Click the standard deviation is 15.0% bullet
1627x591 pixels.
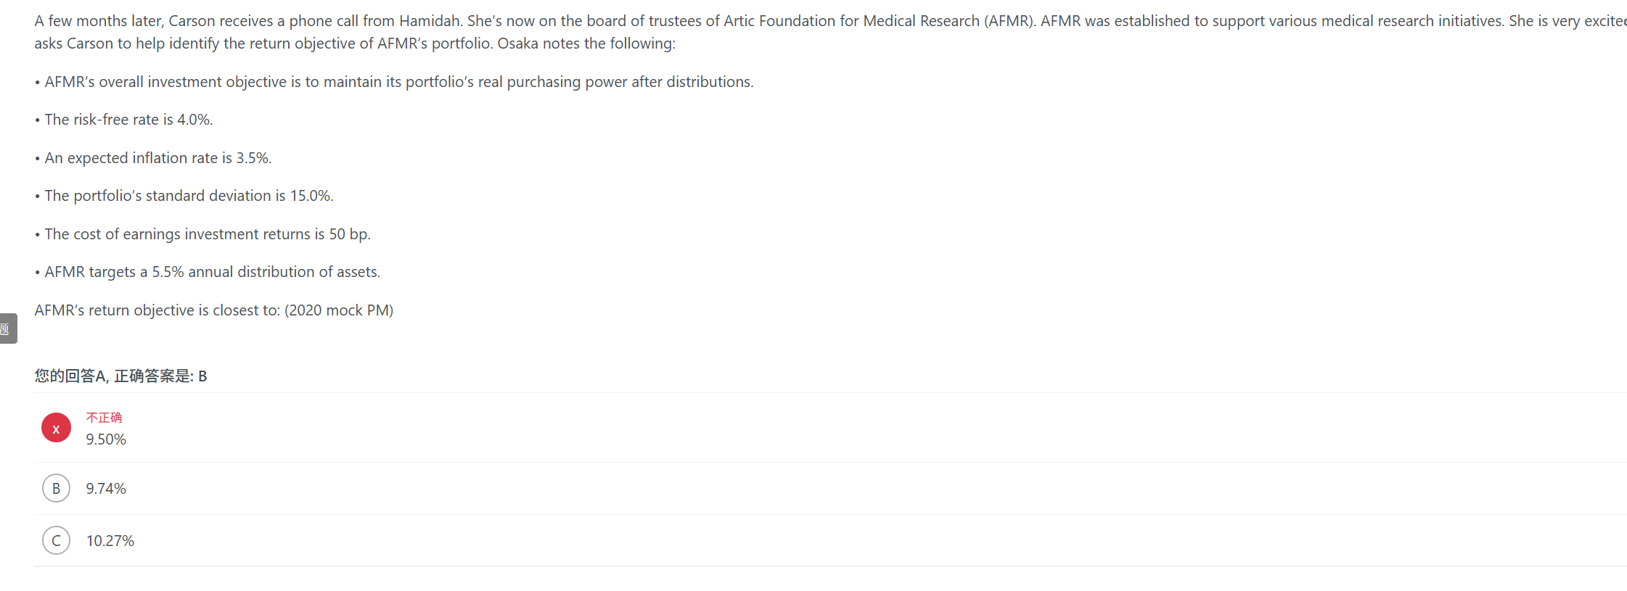click(x=184, y=196)
